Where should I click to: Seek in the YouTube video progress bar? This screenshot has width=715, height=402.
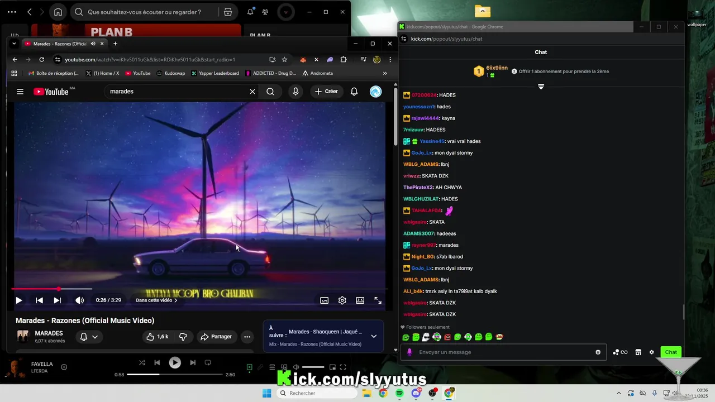199,289
